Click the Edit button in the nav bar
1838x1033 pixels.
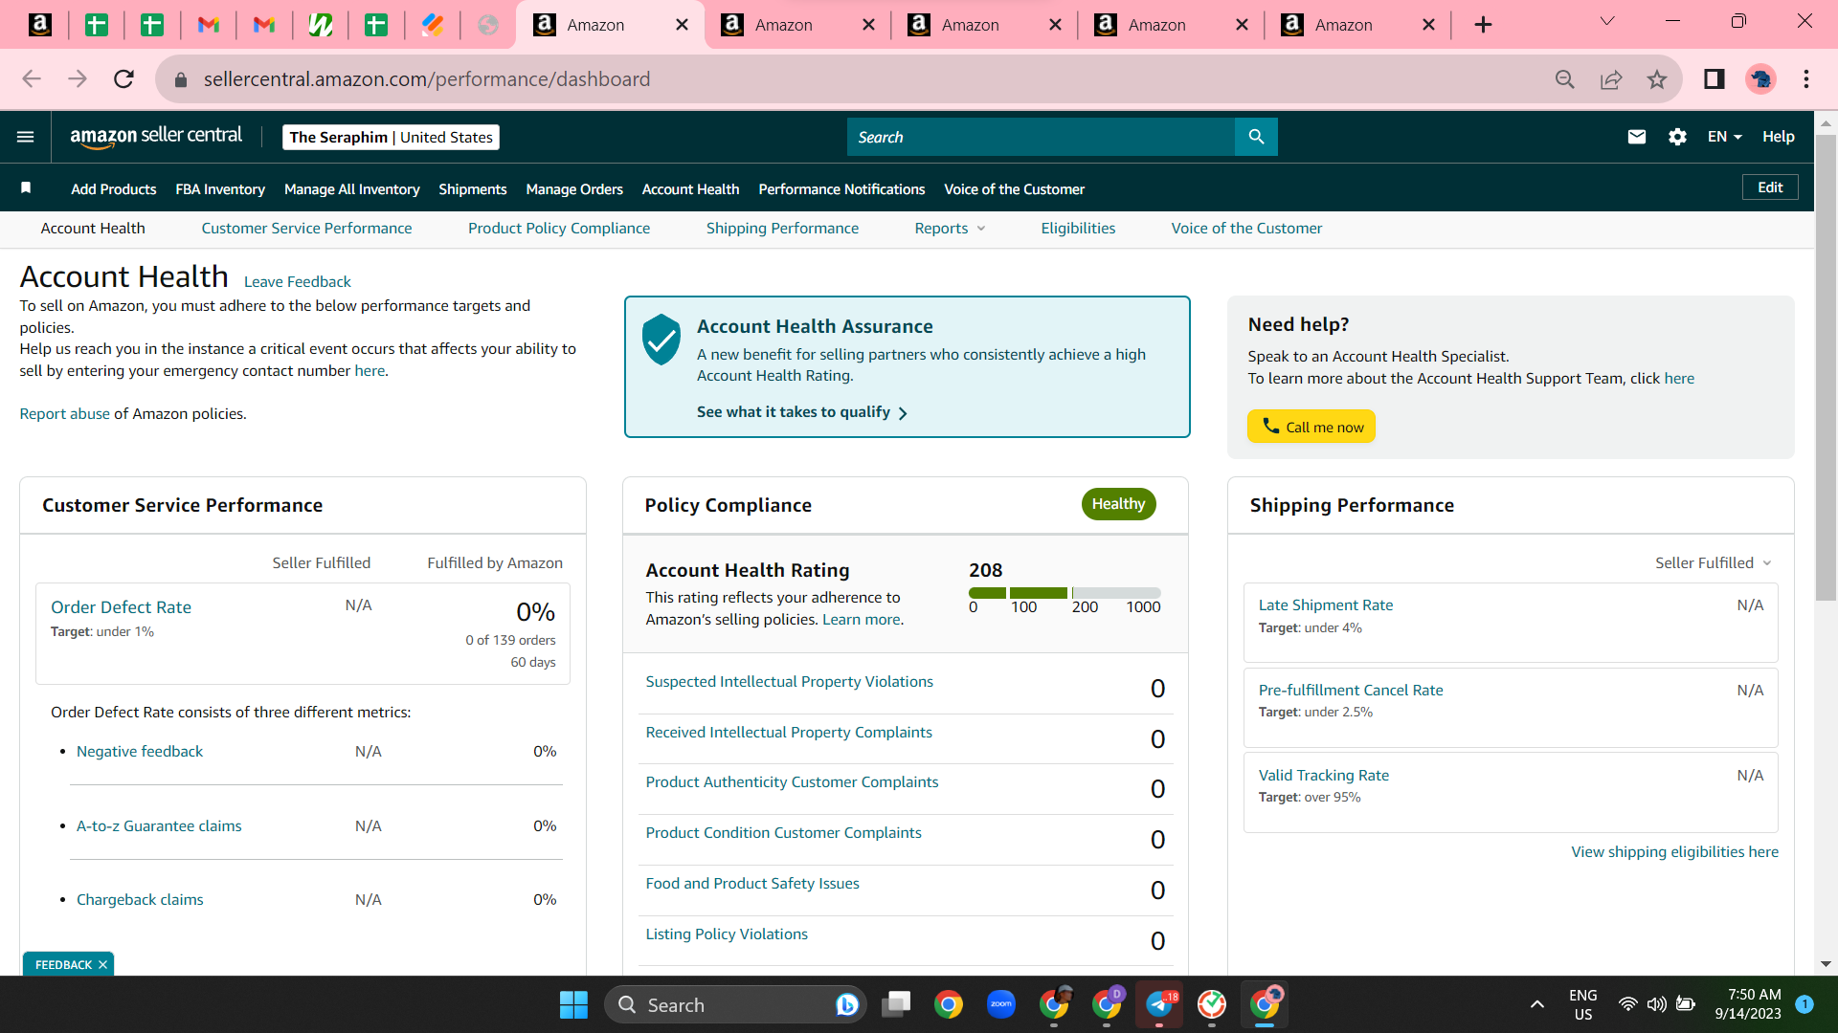click(x=1770, y=187)
